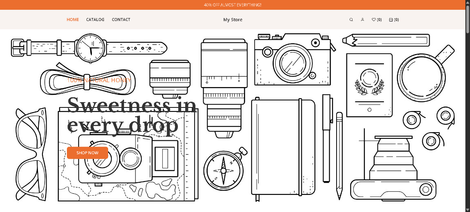
Task: Click the scrollbar down arrow
Action: (467, 209)
